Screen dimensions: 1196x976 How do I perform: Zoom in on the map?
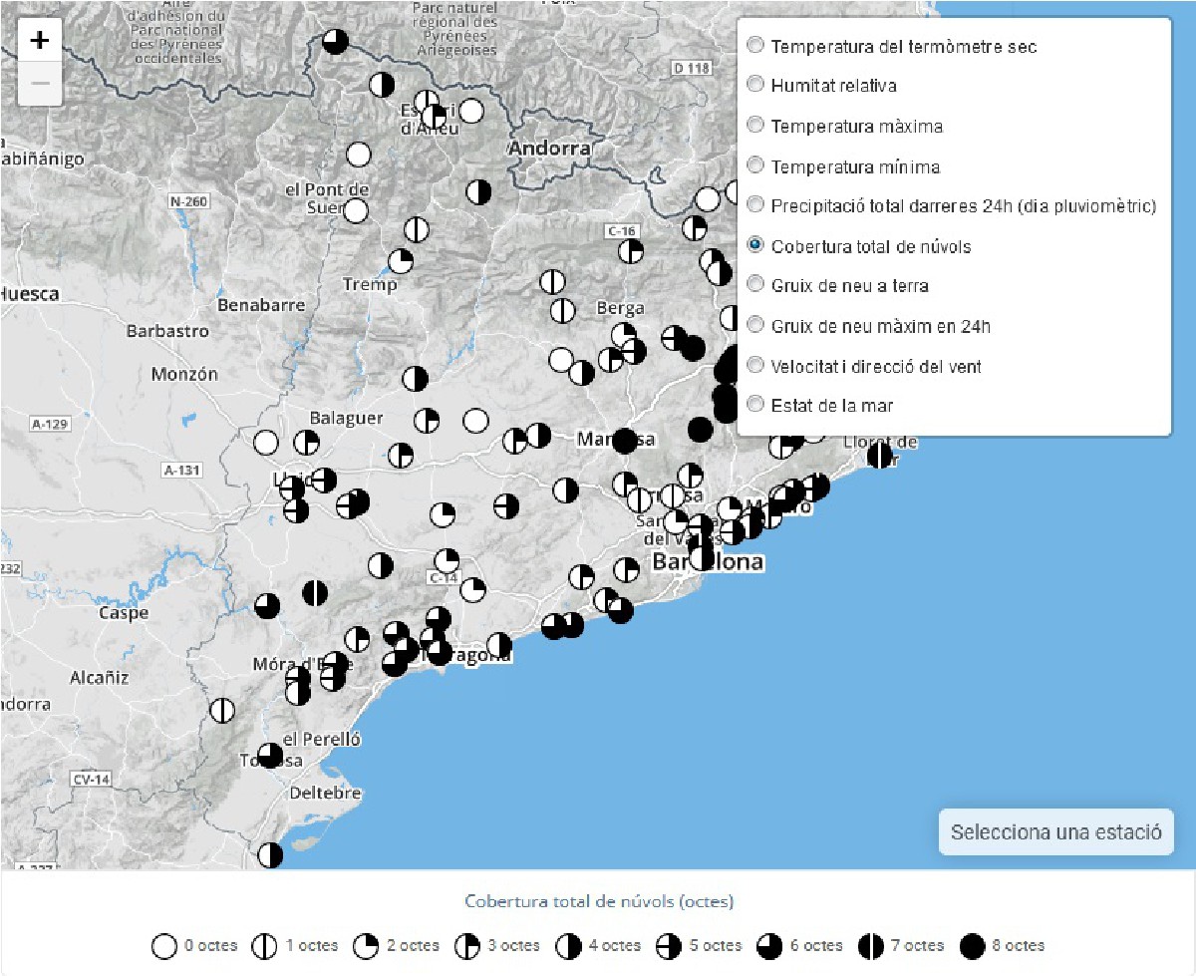(x=40, y=41)
